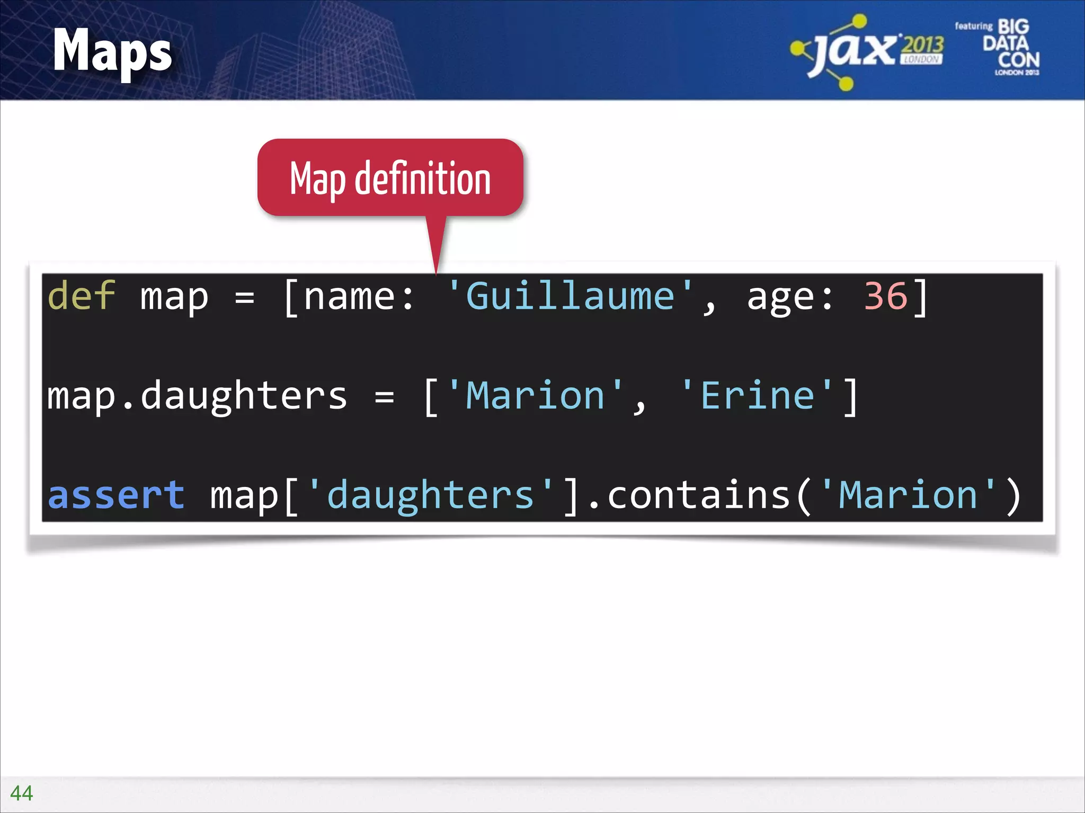Click the 'def' keyword in code
Viewport: 1085px width, 813px height.
[x=81, y=296]
